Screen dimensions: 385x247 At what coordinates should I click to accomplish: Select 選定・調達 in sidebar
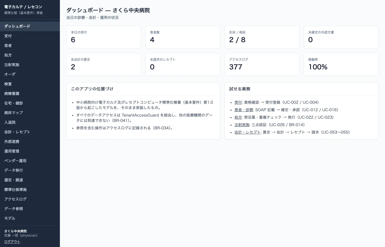coord(30,180)
